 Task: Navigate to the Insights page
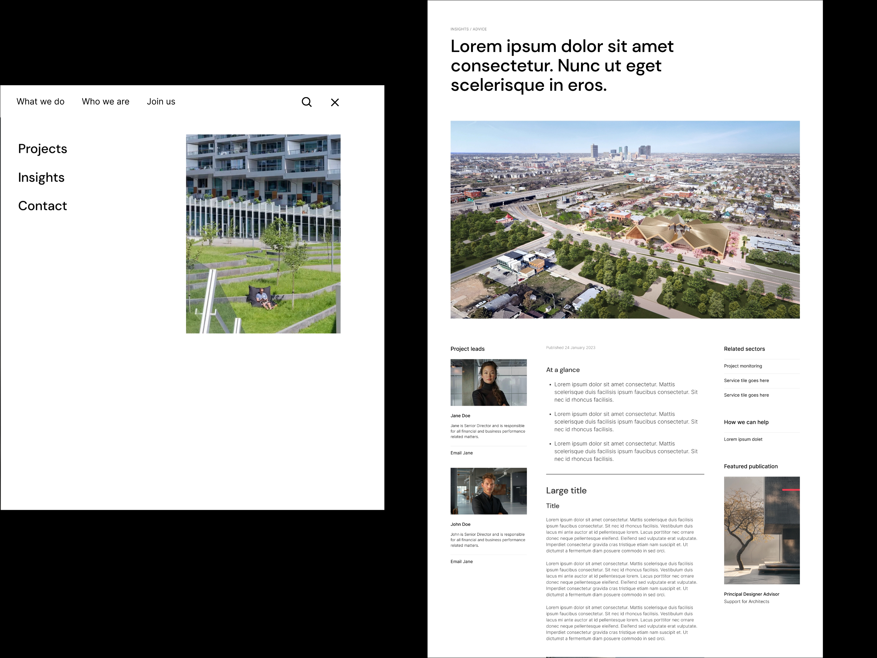pyautogui.click(x=41, y=177)
